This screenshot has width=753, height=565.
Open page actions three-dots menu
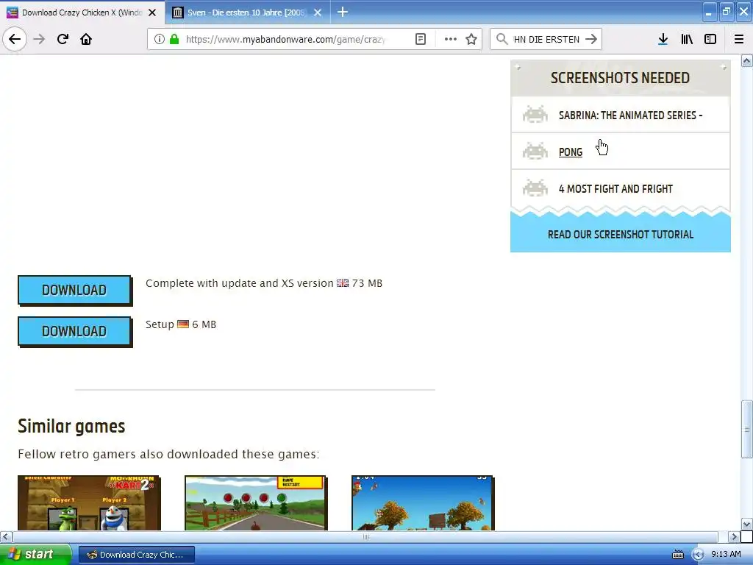click(451, 39)
